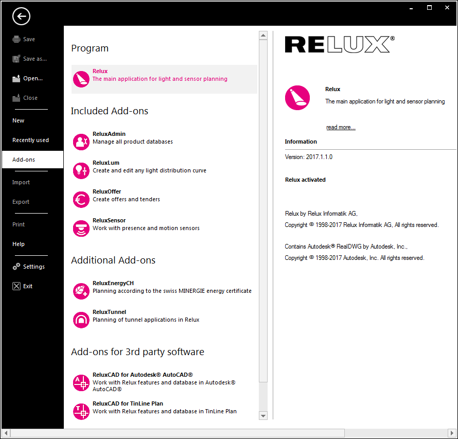The width and height of the screenshot is (458, 439).
Task: Click the RELUX logo
Action: pyautogui.click(x=340, y=44)
